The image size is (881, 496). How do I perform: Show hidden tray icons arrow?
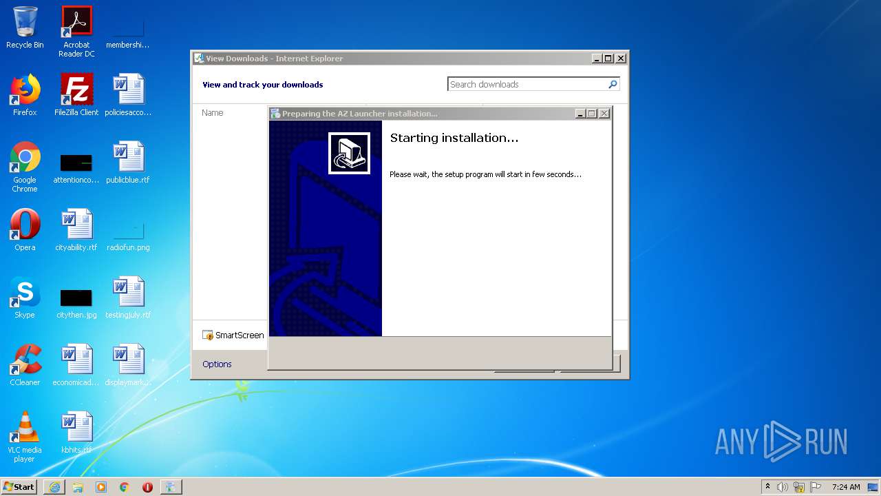[768, 487]
